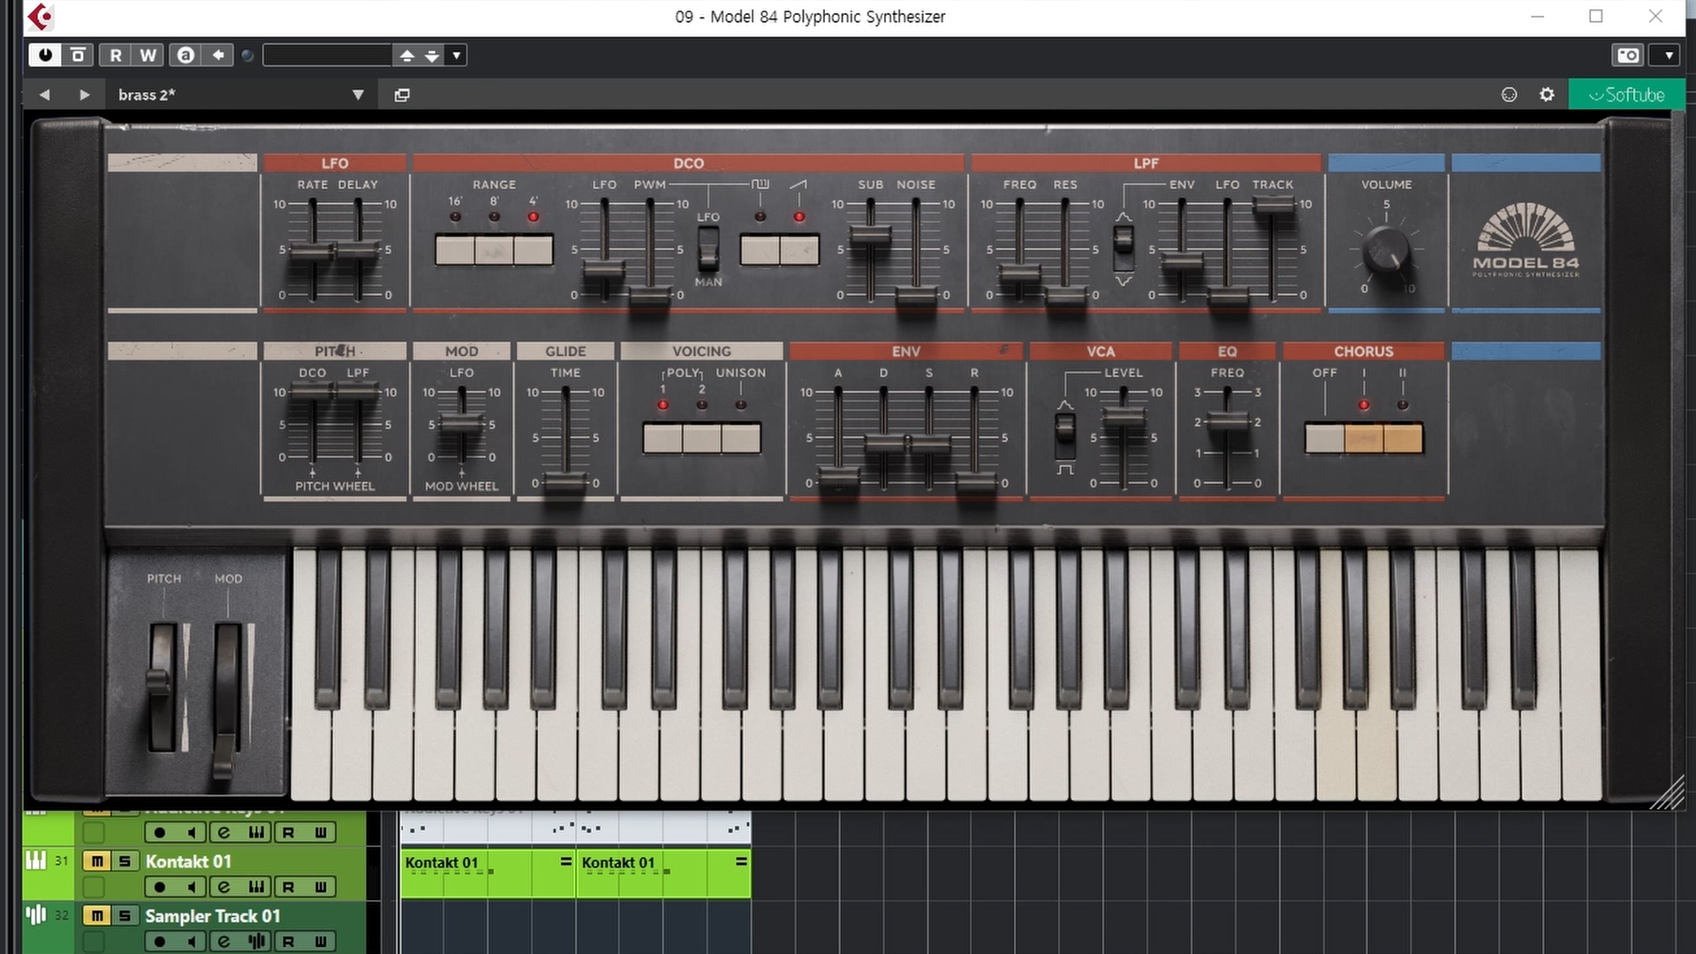
Task: Select POLY 1 voicing button
Action: coord(662,438)
